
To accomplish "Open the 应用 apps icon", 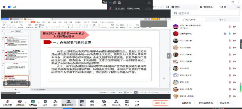I will 127,103.
